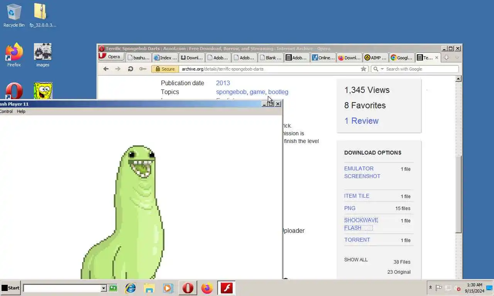Switch to the 'Googl...' tab in Opera
Viewport: 494px width, 296px height.
401,57
